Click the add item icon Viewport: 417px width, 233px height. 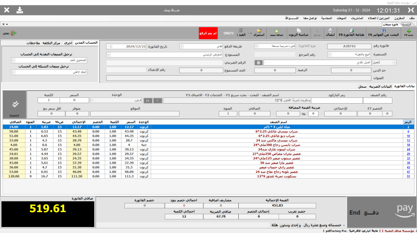click(x=277, y=32)
